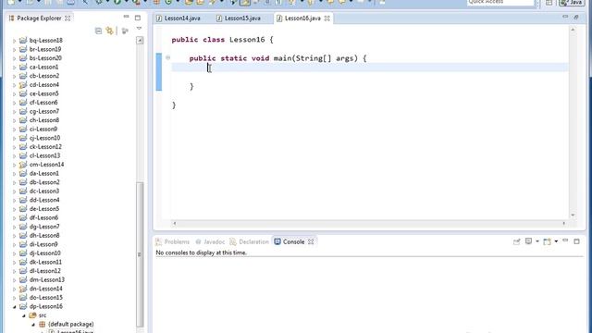This screenshot has height=333, width=592.
Task: Click editor vertical scrollbar down arrow
Action: [x=573, y=216]
